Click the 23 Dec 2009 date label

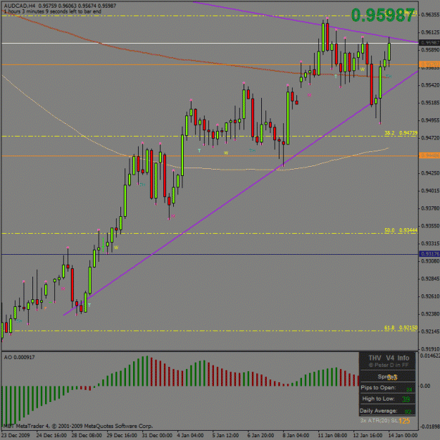pos(17,435)
